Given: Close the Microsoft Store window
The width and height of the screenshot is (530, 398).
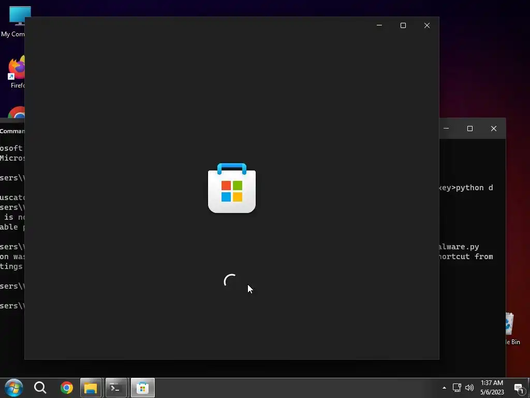Looking at the screenshot, I should pos(427,25).
